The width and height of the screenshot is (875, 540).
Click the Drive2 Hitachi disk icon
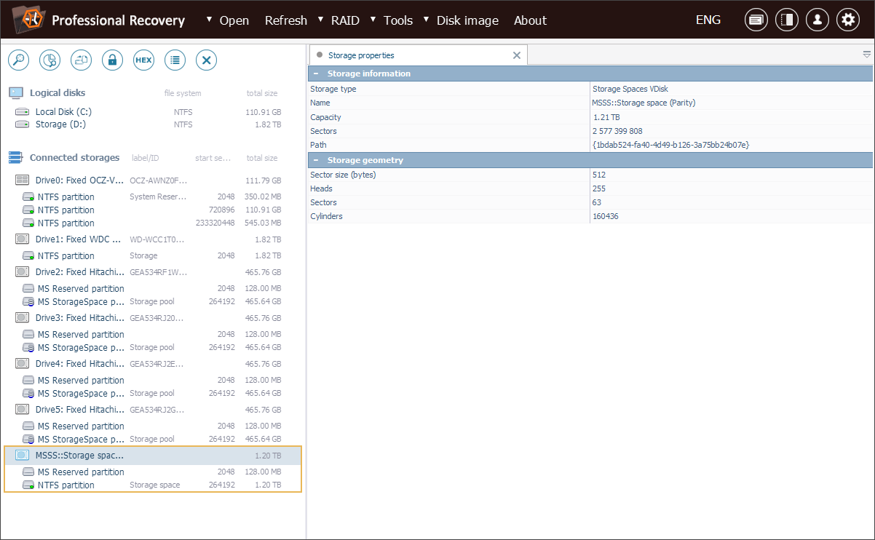(22, 272)
